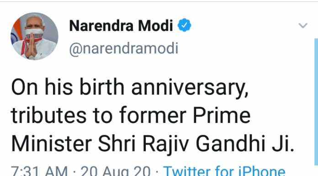Visit the @narendramodi handle
Viewport: 318px width, 176px height.
(124, 48)
